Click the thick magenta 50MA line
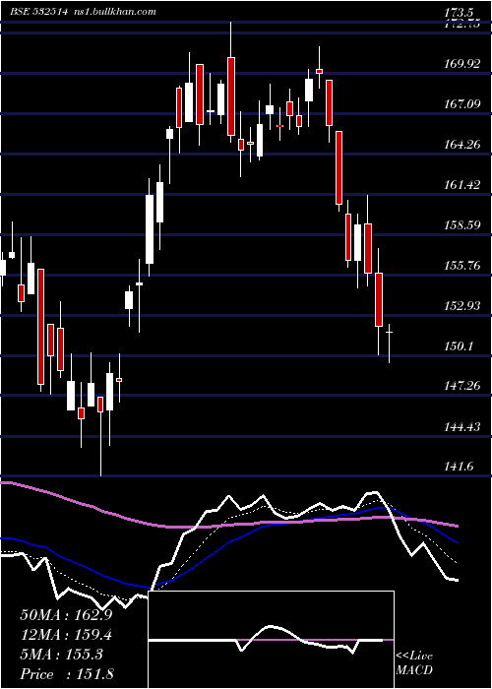Screen dimensions: 492x689 point(228,525)
